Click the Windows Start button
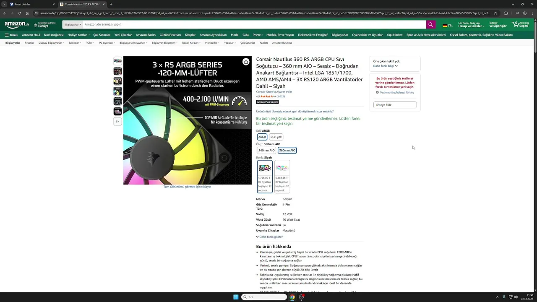Viewport: 537px width, 302px height. [x=236, y=297]
